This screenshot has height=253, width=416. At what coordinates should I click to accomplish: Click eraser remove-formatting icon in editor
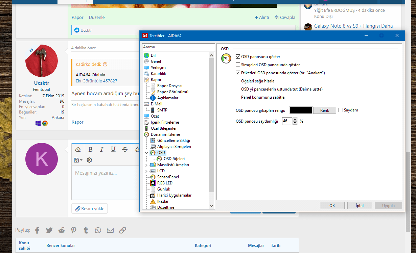[78, 149]
